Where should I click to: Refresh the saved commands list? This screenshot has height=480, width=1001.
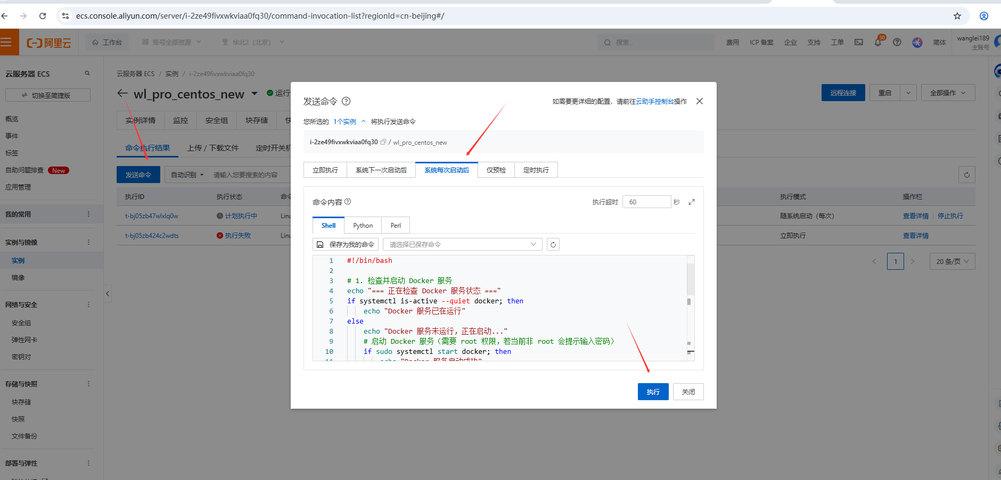(x=553, y=245)
